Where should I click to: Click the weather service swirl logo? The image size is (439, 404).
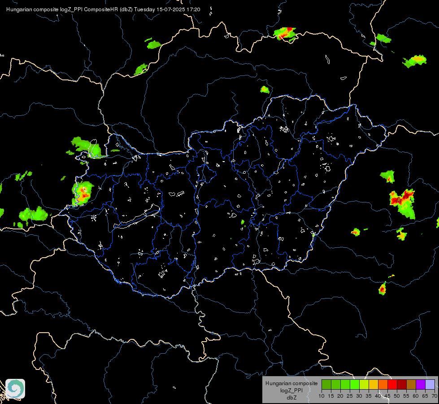[15, 389]
